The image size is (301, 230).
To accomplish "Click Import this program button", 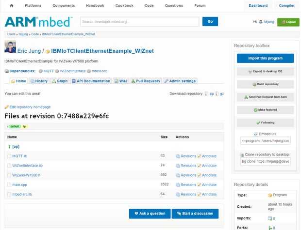I will (x=265, y=58).
